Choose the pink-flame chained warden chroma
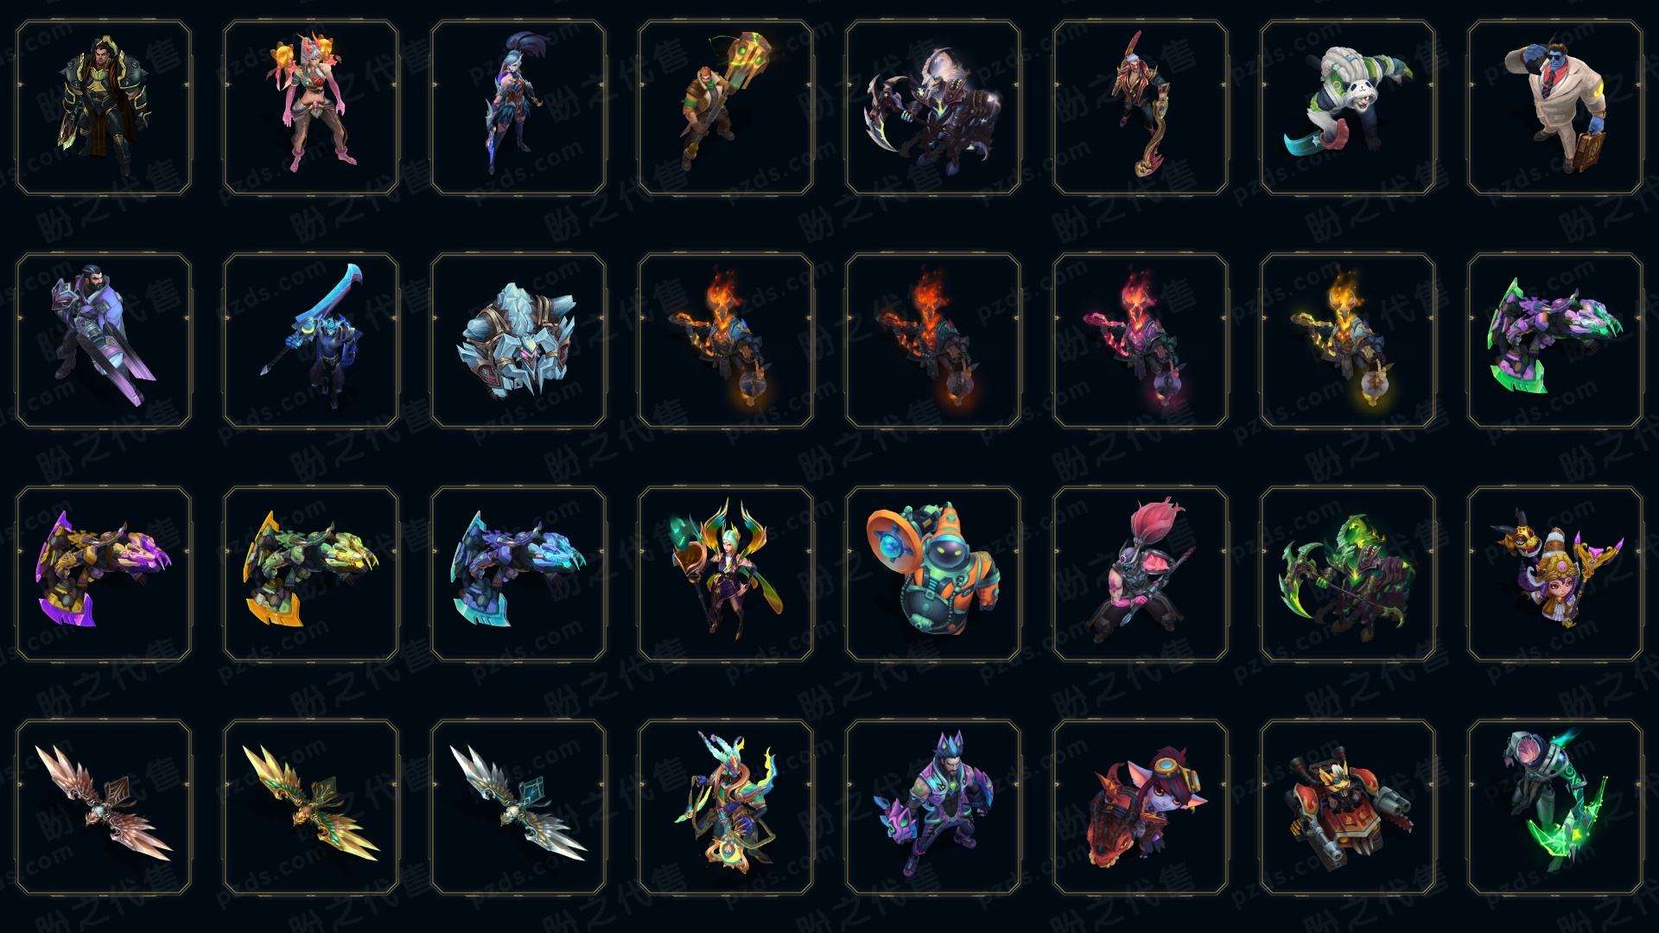 coord(1141,340)
